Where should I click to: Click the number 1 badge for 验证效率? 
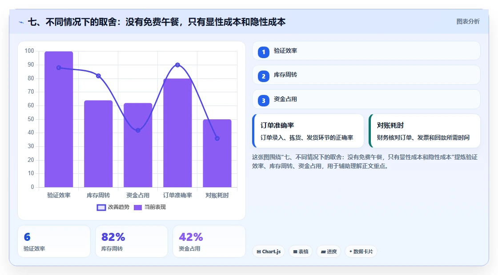click(264, 52)
